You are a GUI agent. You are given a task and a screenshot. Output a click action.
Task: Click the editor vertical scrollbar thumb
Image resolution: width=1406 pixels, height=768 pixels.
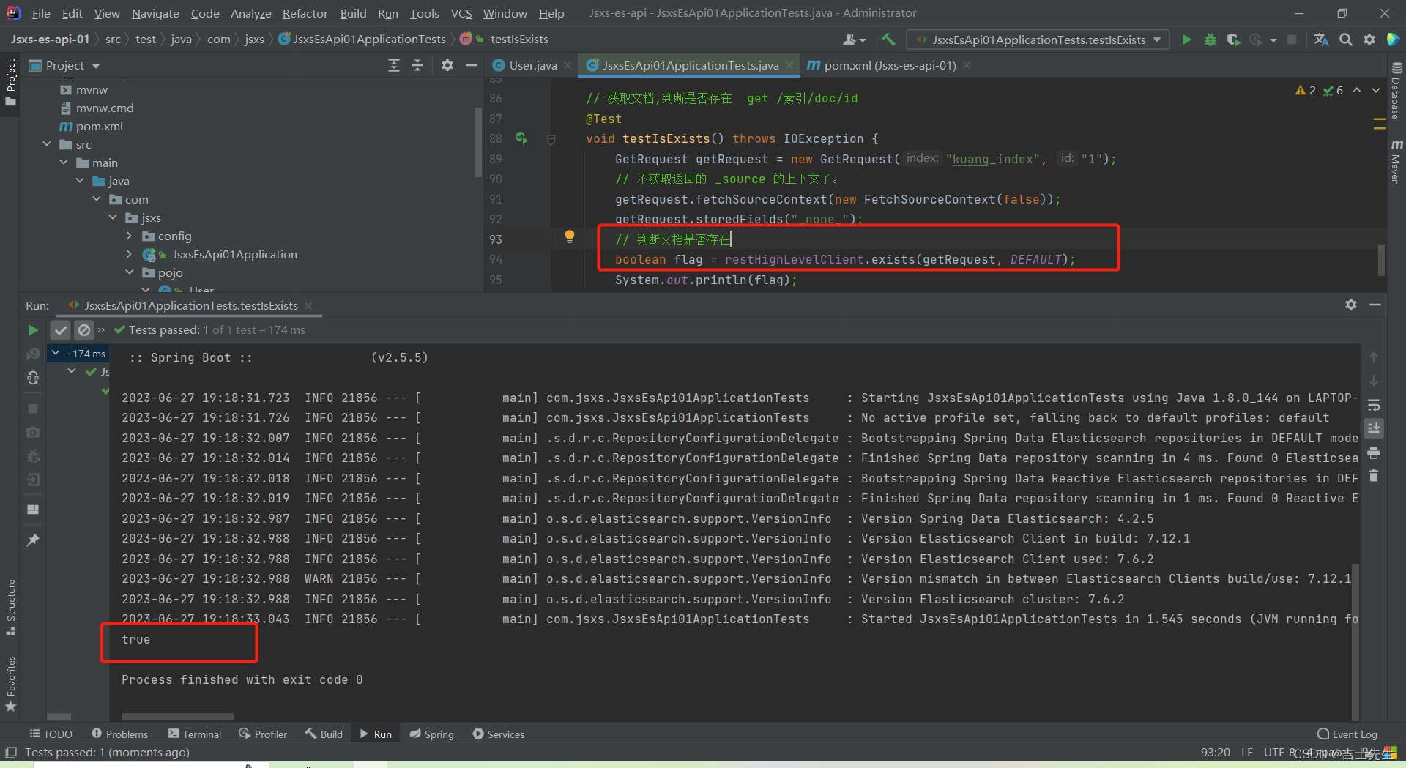[x=1382, y=260]
